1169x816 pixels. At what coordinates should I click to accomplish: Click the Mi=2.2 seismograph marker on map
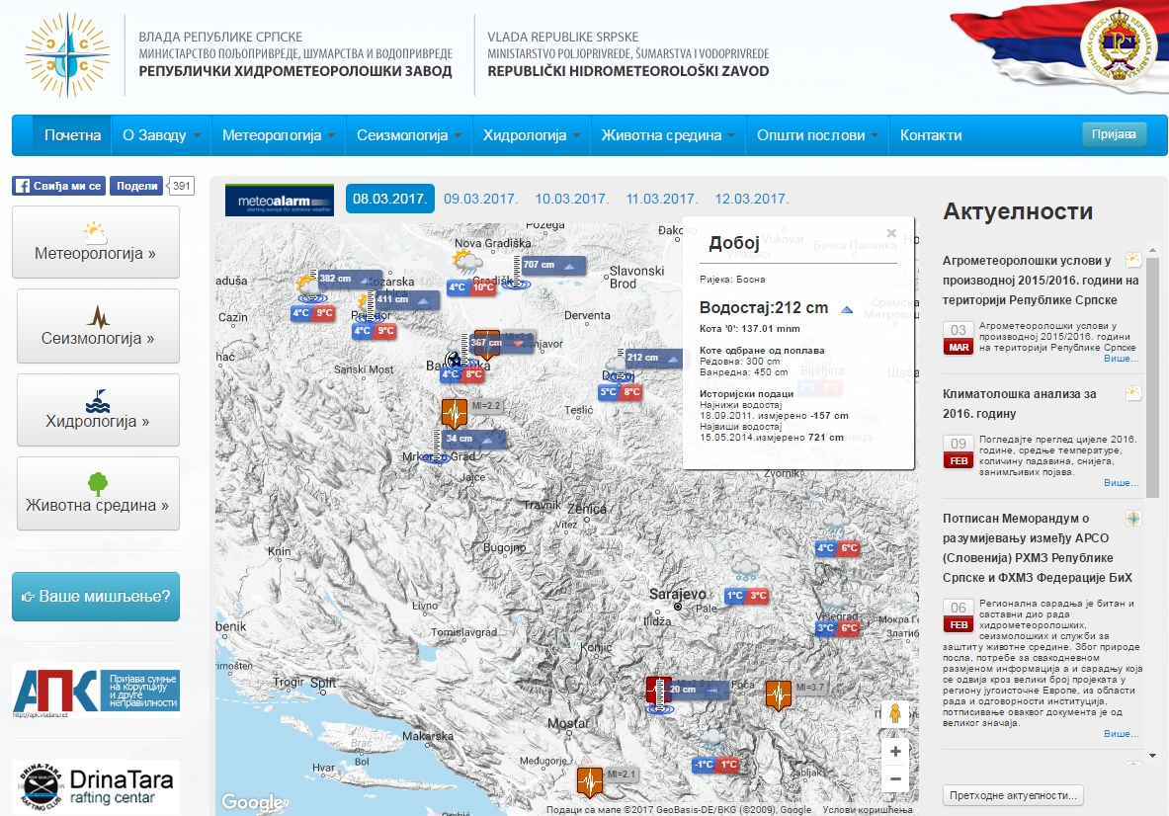(x=455, y=411)
